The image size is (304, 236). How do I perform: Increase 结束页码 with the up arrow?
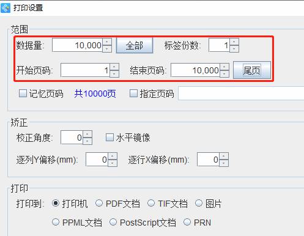(224, 67)
